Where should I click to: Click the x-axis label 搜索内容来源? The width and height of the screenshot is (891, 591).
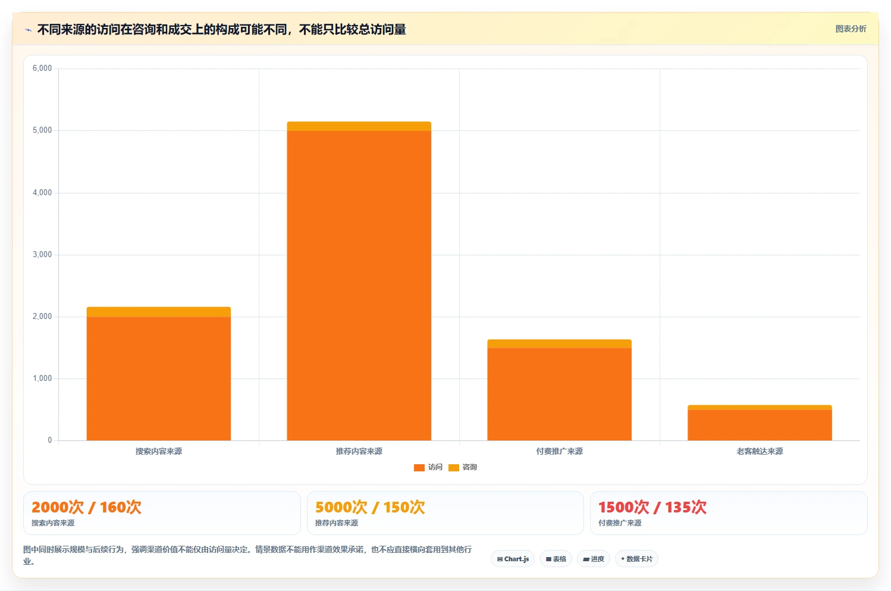(159, 451)
